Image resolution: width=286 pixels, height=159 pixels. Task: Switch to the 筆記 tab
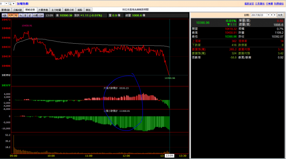tap(88, 10)
